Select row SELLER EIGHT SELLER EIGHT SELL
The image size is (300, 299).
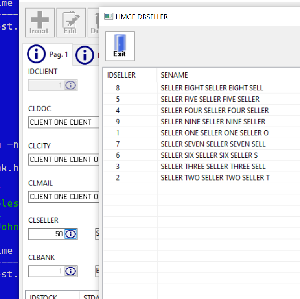click(202, 88)
